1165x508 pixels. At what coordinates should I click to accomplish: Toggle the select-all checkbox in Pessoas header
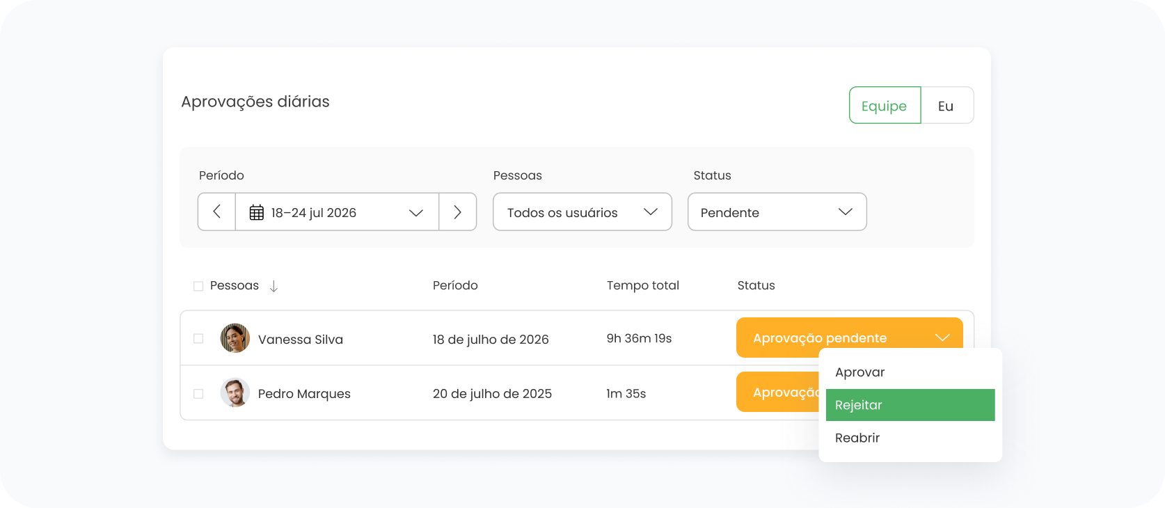pos(198,286)
